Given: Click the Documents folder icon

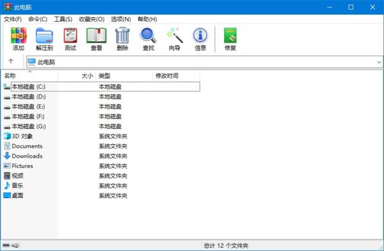Looking at the screenshot, I should click(x=7, y=146).
